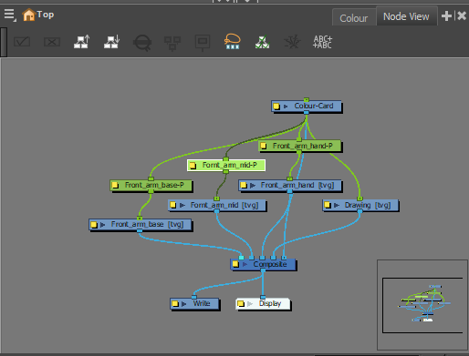Toggle Drawing [tvg] enable square
This screenshot has height=356, width=469.
tap(328, 205)
